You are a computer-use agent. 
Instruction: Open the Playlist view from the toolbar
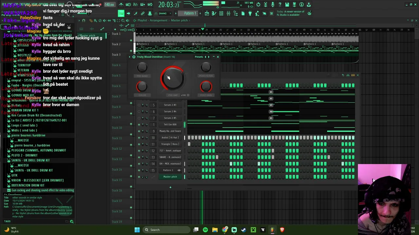pos(207,13)
